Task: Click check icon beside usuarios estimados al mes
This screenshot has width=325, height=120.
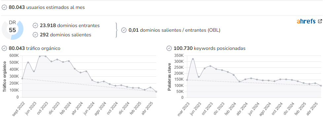Action: 4,7
